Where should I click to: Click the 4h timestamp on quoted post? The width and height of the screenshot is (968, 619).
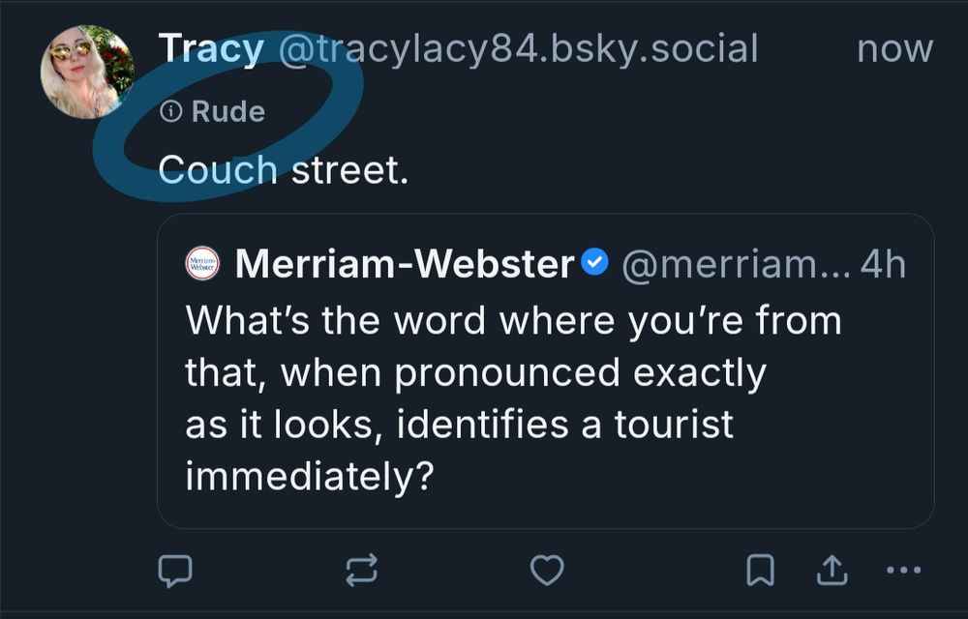(883, 264)
